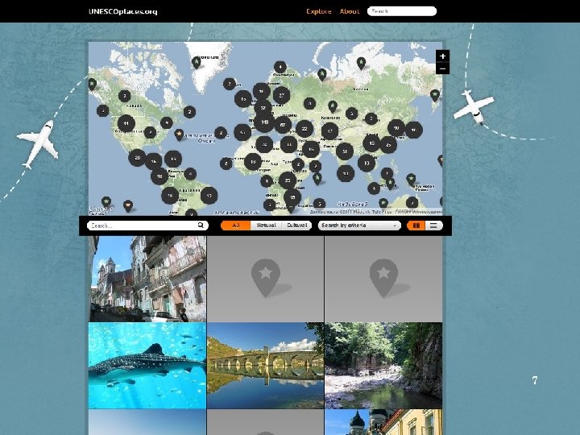
Task: Open the About page
Action: pyautogui.click(x=350, y=11)
